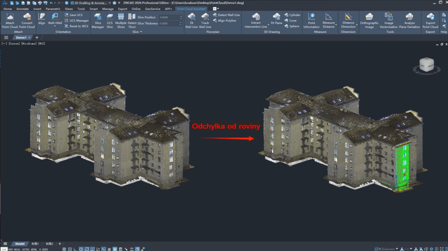Open the Slice Manager
This screenshot has width=448, height=251.
[x=98, y=20]
